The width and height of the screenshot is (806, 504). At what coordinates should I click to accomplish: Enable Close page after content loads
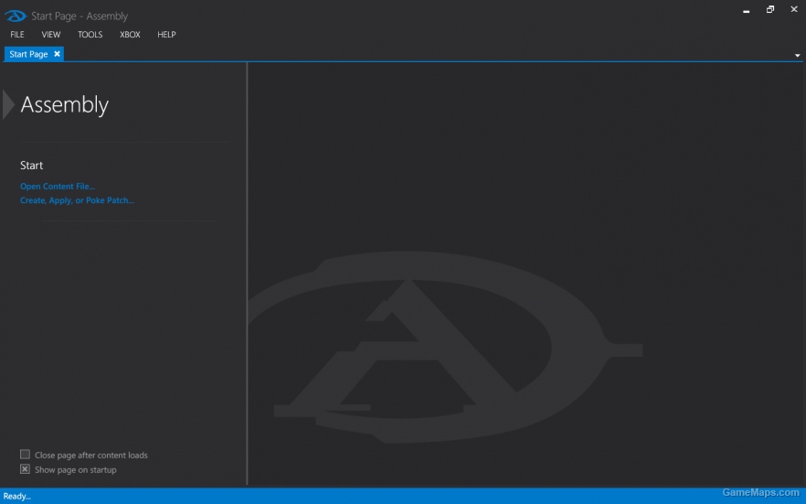pyautogui.click(x=25, y=454)
